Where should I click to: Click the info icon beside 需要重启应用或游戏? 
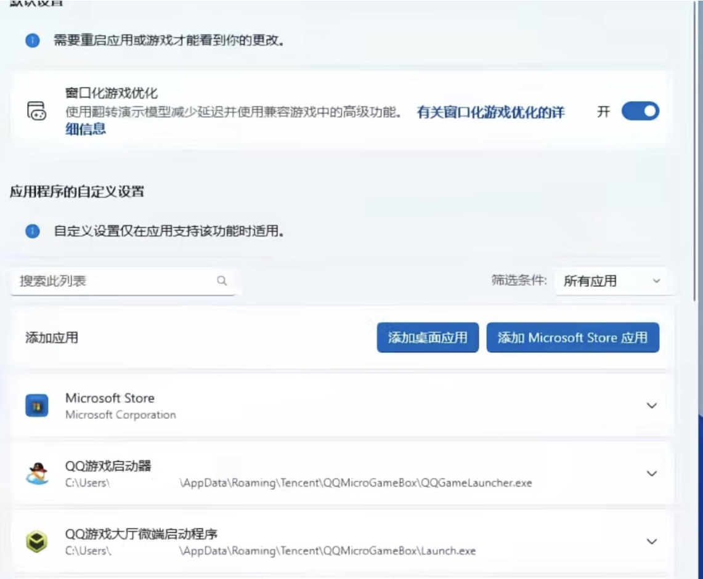(x=32, y=40)
